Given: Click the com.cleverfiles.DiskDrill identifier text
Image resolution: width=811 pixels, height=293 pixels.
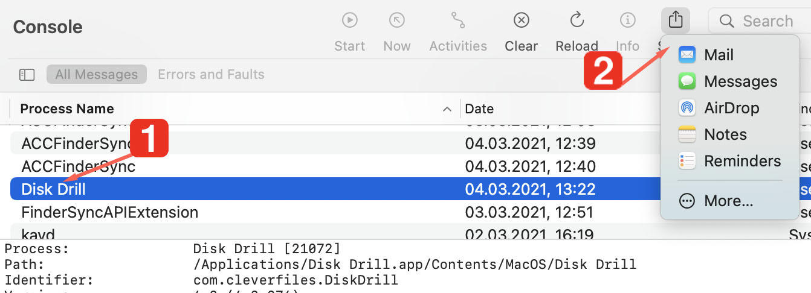Looking at the screenshot, I should pyautogui.click(x=296, y=280).
